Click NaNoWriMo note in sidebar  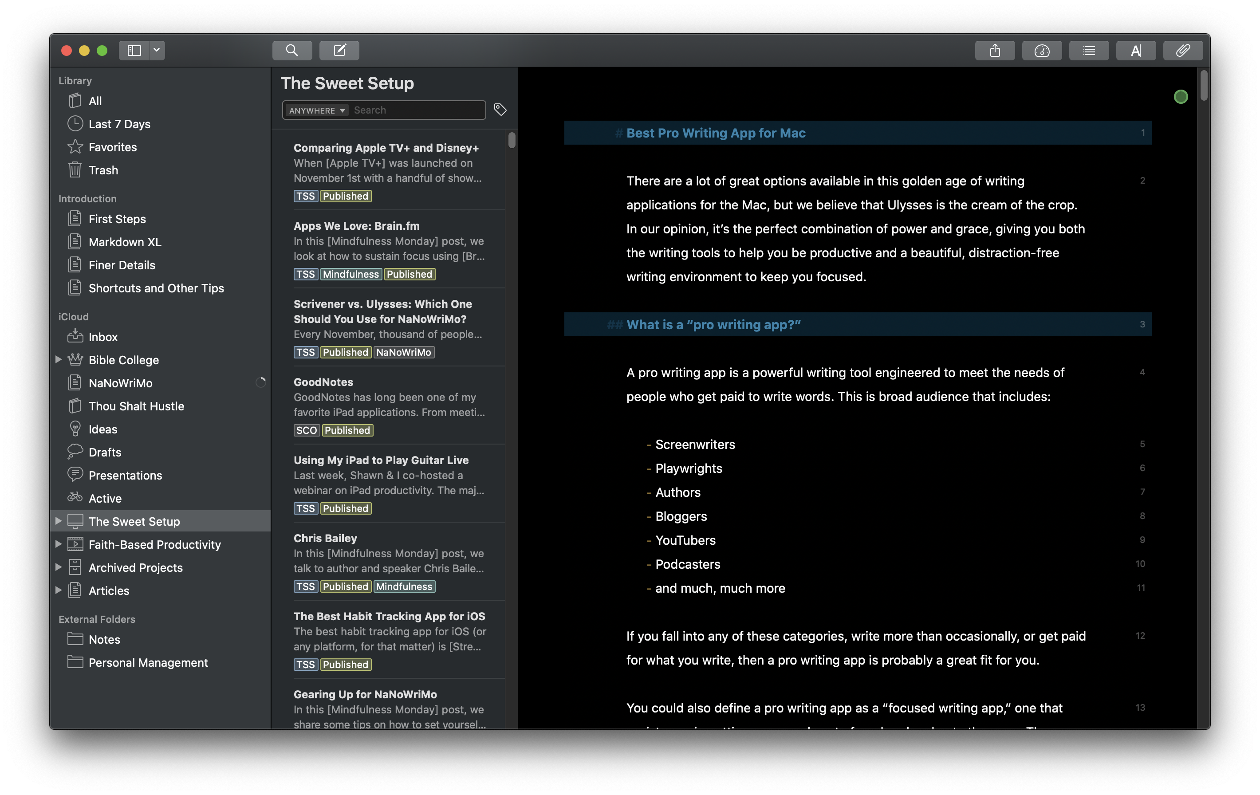pyautogui.click(x=121, y=383)
